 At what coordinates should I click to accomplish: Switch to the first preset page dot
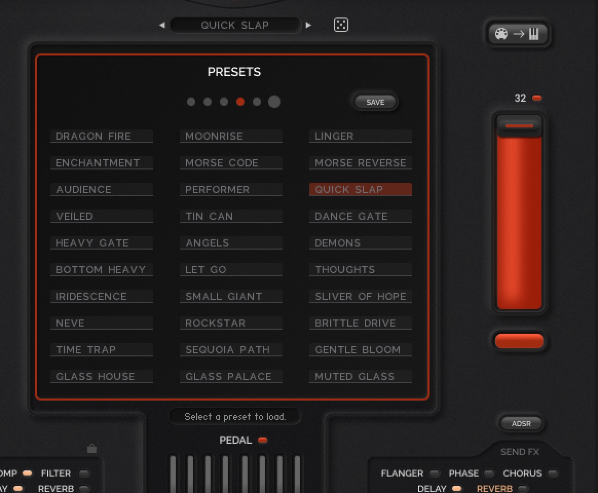(x=191, y=102)
